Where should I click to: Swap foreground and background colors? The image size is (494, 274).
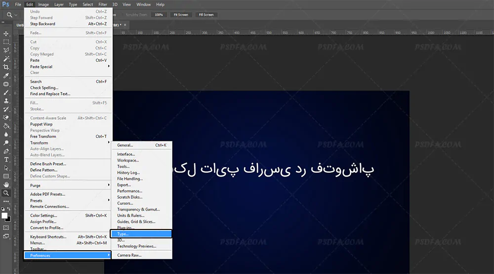pos(9,209)
